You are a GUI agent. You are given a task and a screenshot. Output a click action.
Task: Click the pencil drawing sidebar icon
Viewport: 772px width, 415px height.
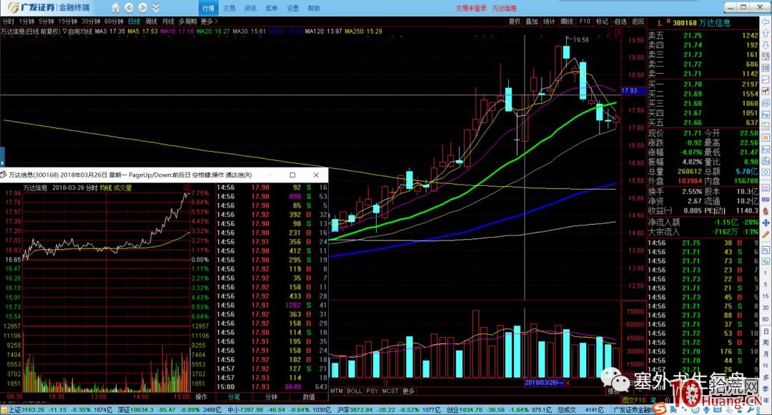(766, 235)
